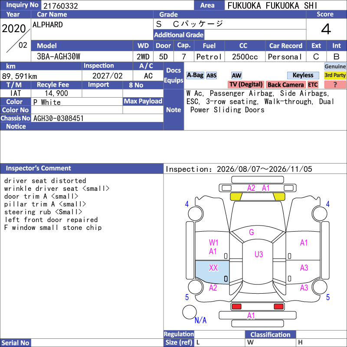Click A/C value AC
This screenshot has width=347, height=347.
(148, 76)
